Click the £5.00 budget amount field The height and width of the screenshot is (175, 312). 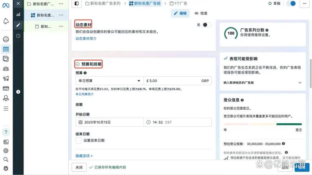(172, 81)
